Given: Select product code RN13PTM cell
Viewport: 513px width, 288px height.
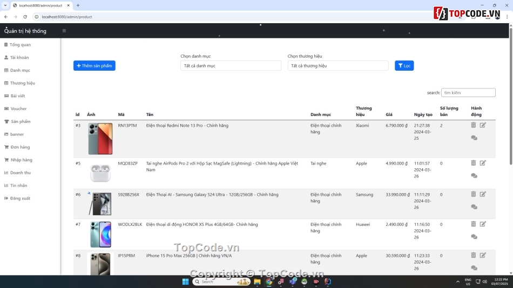Looking at the screenshot, I should click(127, 126).
